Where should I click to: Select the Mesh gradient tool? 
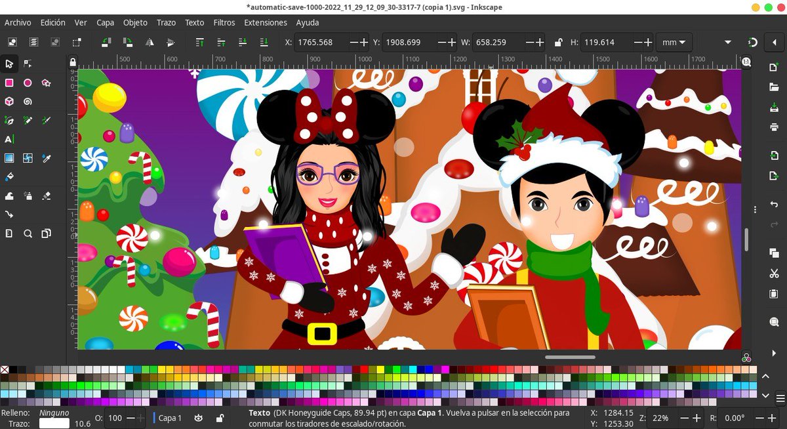[x=28, y=158]
